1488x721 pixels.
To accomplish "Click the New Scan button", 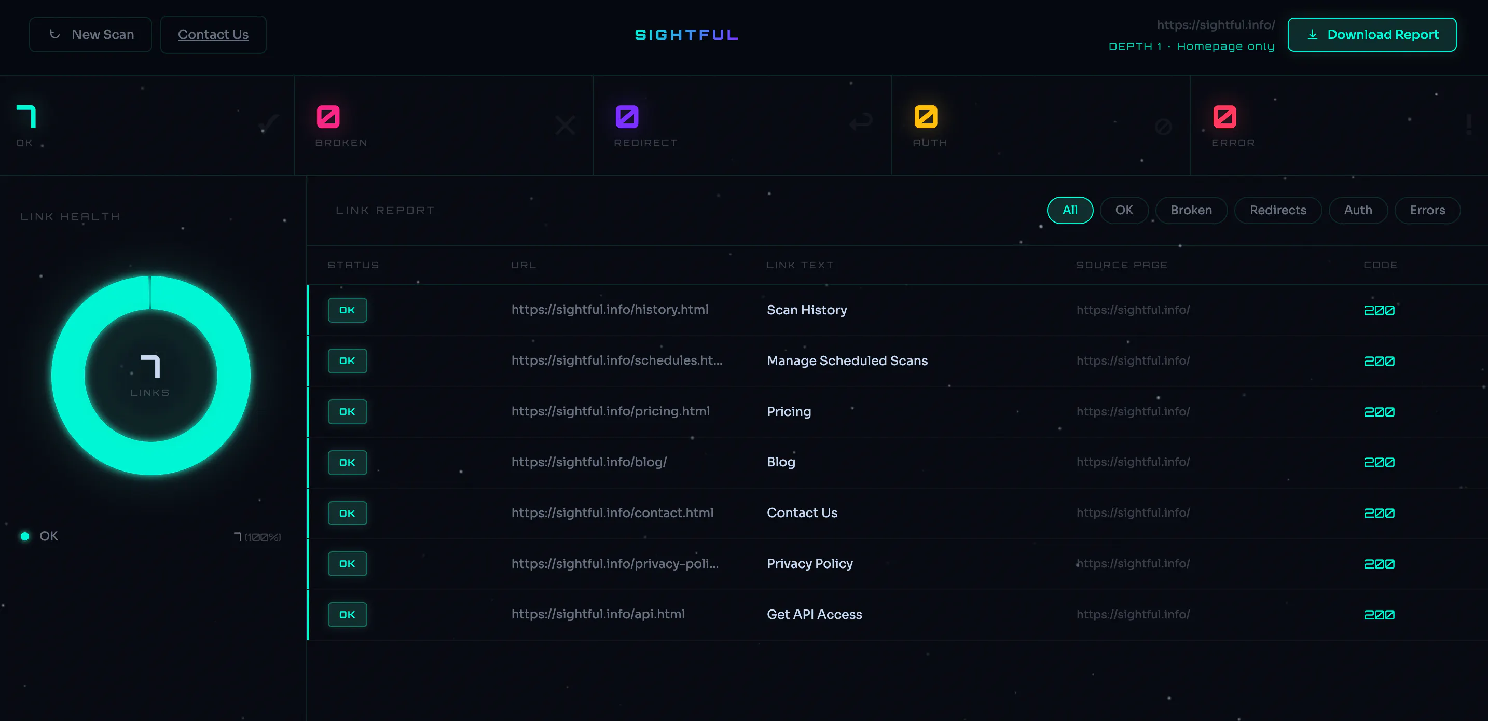I will coord(90,35).
